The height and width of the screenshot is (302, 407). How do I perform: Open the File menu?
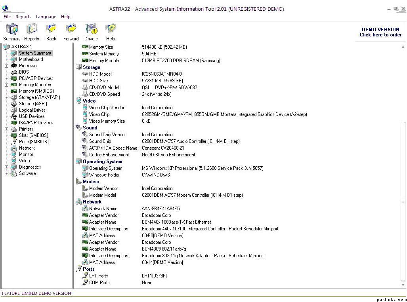point(7,17)
